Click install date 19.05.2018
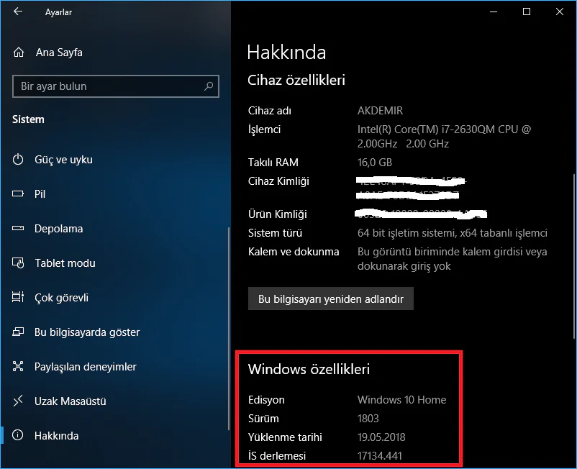 click(381, 437)
